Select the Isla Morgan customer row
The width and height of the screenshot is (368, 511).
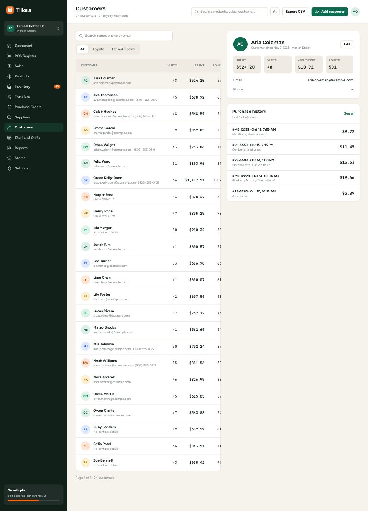point(148,230)
